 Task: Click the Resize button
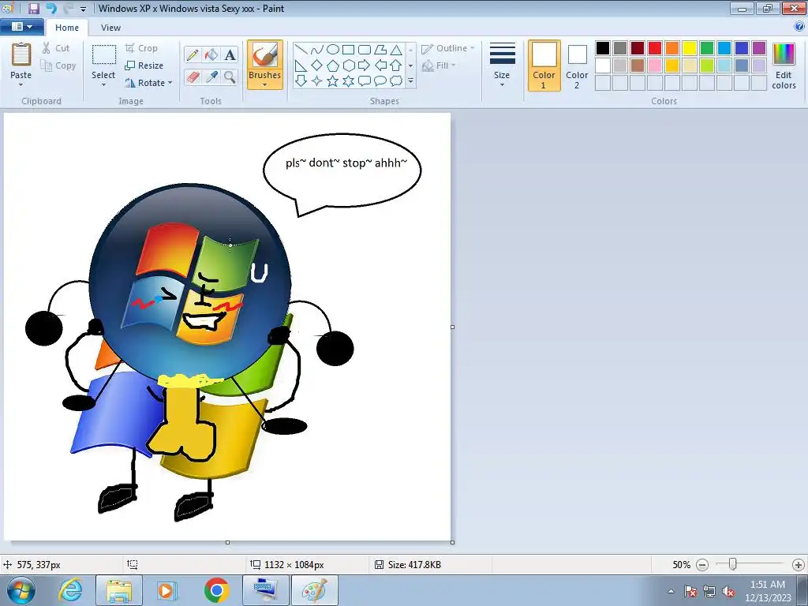144,65
